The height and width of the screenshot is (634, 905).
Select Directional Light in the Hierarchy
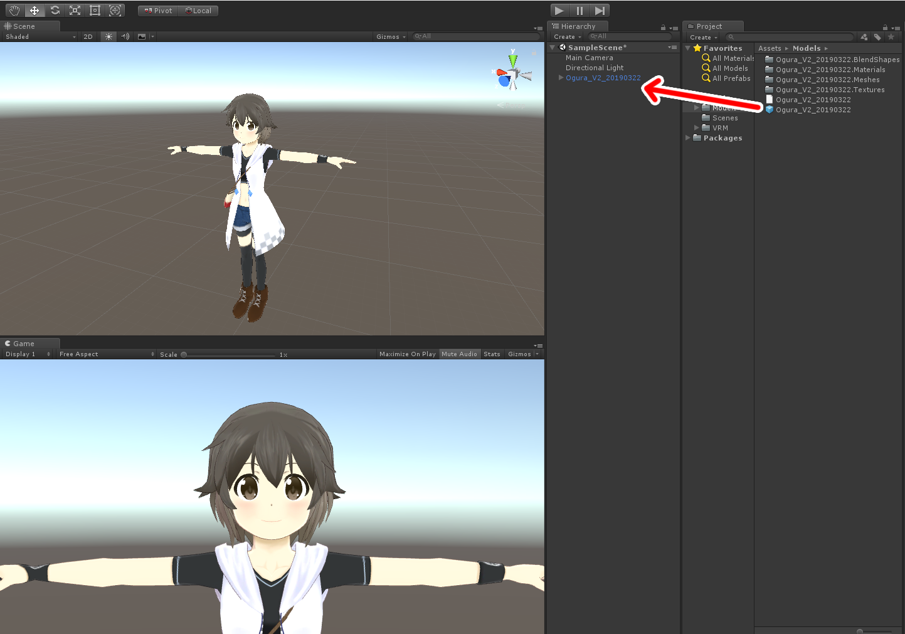[x=595, y=68]
